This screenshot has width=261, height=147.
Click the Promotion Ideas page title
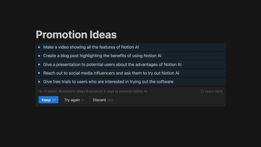(x=76, y=34)
